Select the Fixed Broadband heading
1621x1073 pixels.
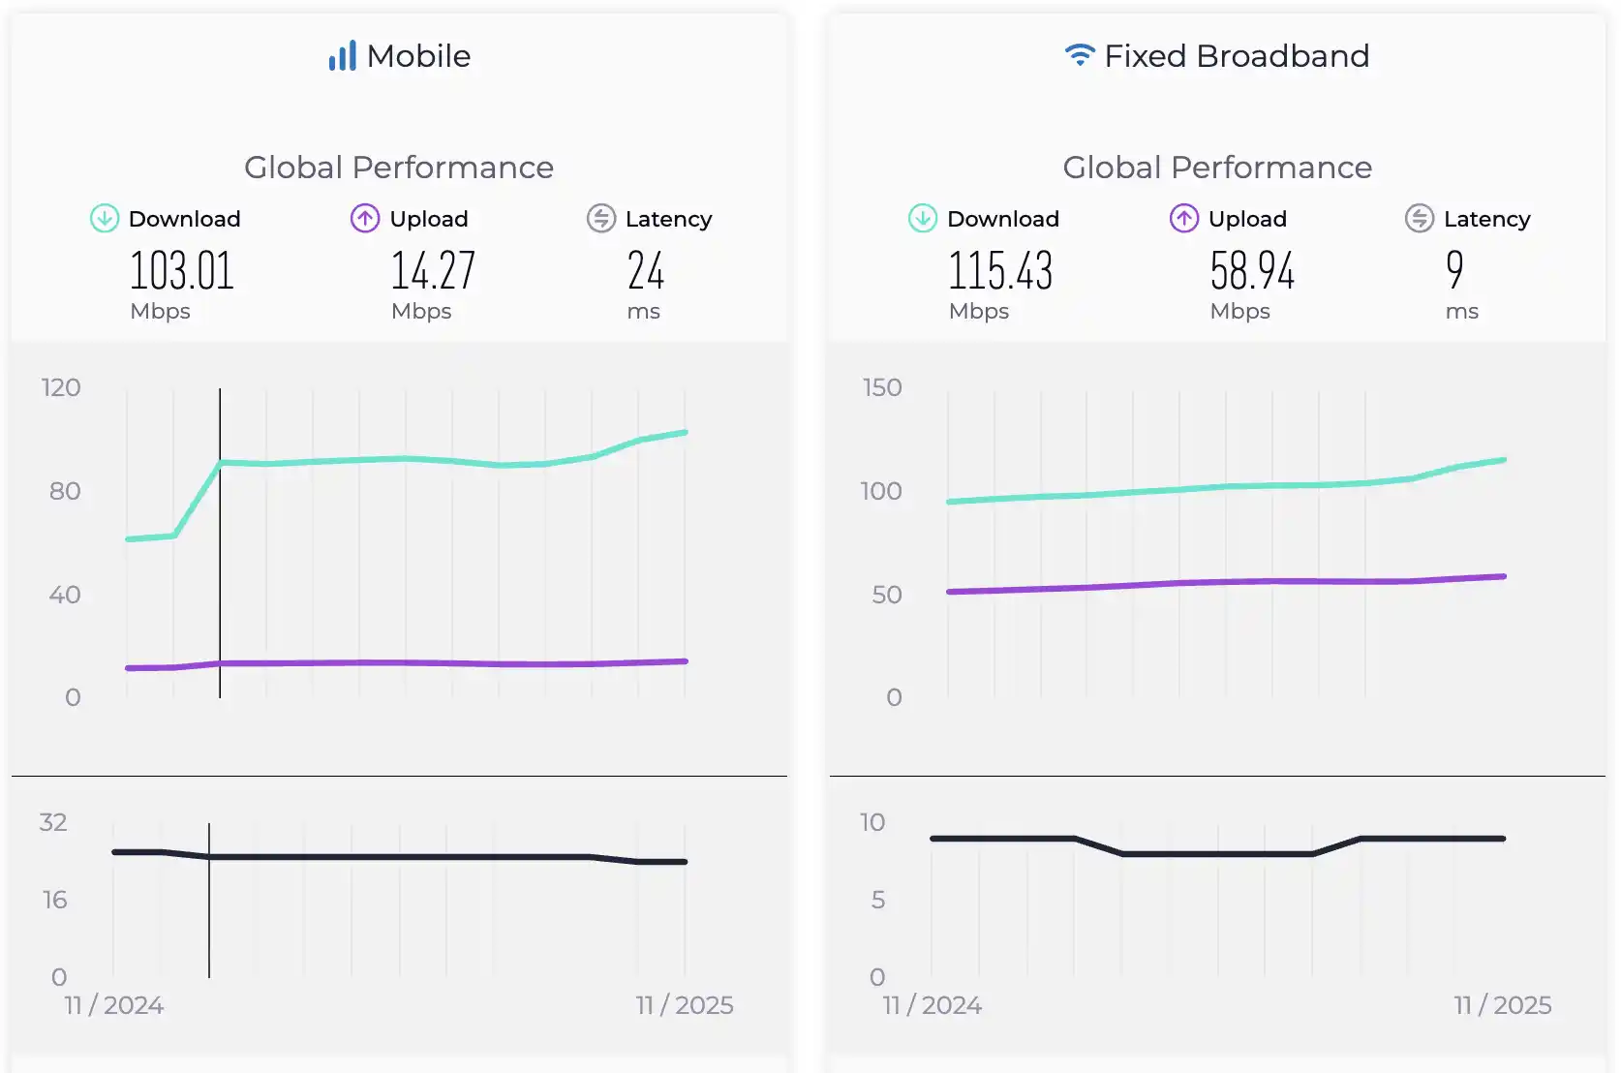[1237, 56]
